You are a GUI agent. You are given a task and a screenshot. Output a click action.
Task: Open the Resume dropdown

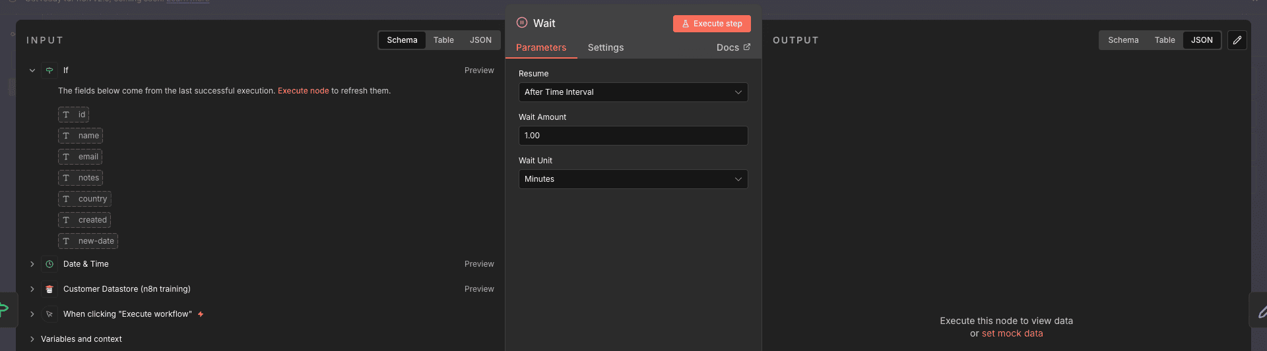point(633,92)
